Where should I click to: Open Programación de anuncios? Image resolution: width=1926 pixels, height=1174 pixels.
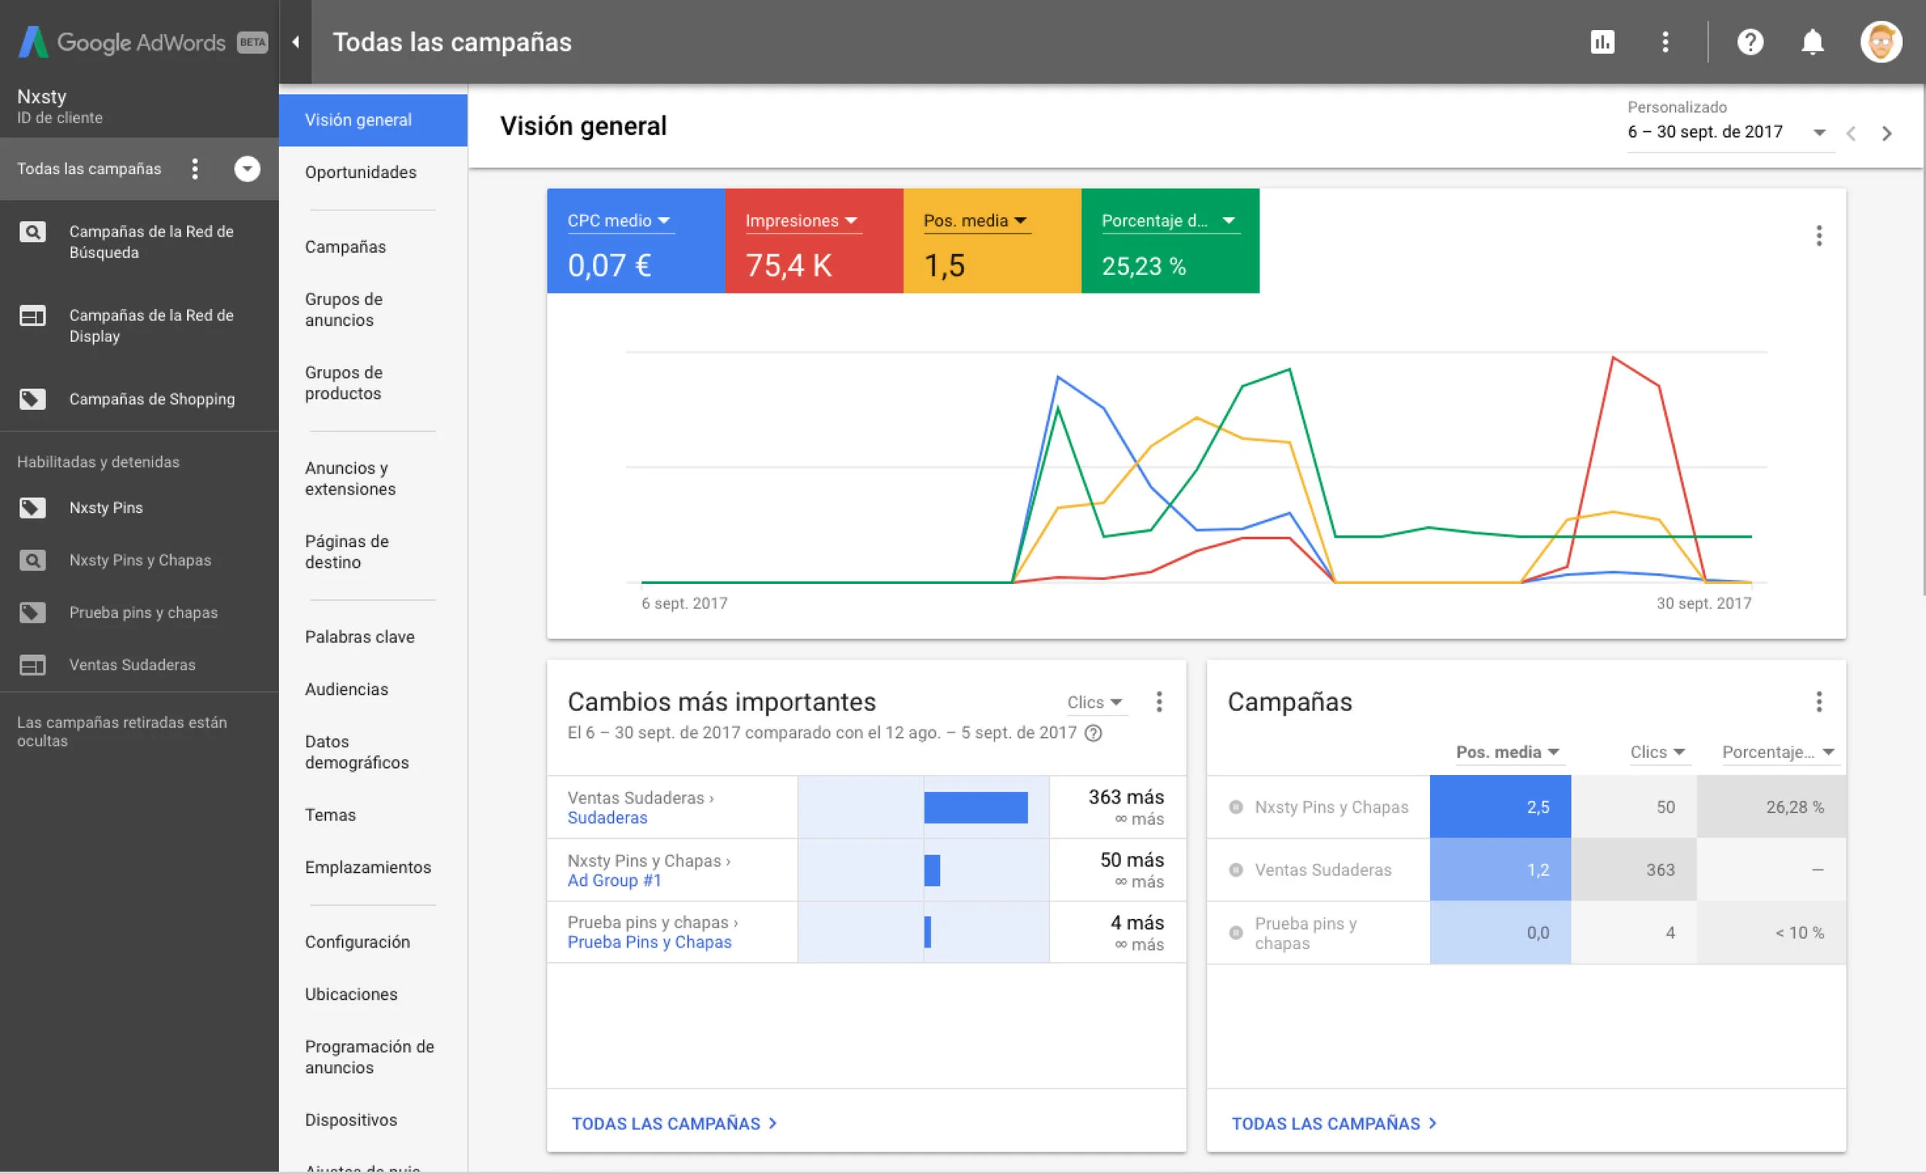[x=369, y=1057]
